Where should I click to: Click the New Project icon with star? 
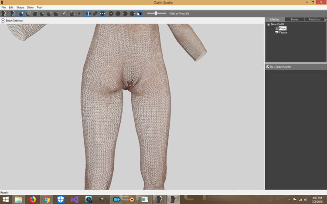(3, 14)
